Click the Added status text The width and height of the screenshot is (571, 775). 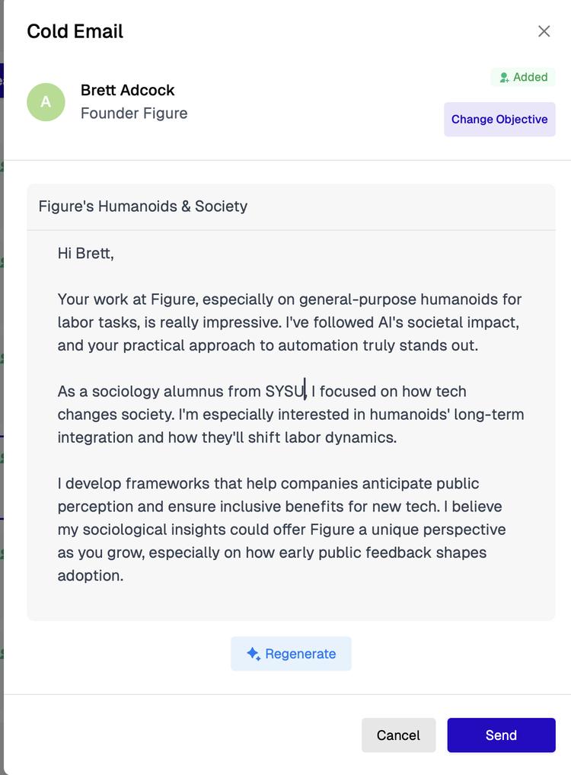pyautogui.click(x=530, y=78)
